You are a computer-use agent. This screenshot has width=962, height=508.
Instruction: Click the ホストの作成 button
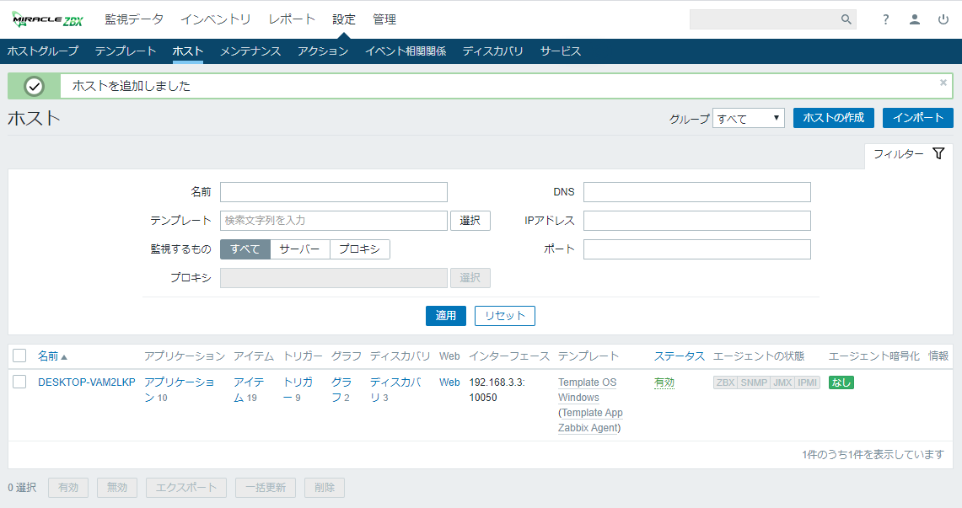pos(833,118)
